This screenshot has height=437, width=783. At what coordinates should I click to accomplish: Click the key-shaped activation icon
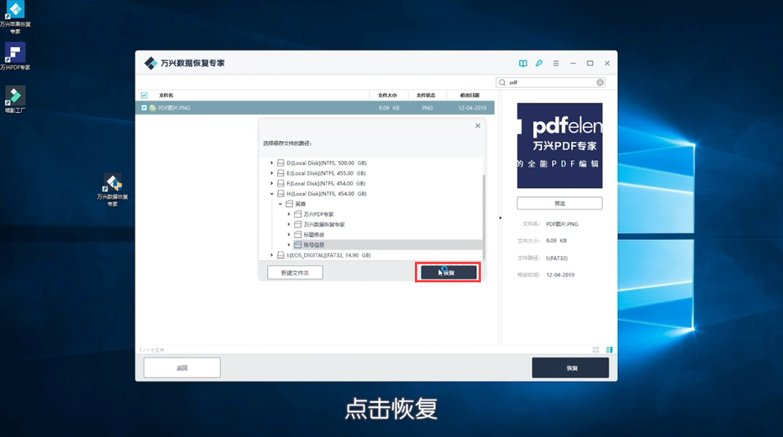(539, 63)
